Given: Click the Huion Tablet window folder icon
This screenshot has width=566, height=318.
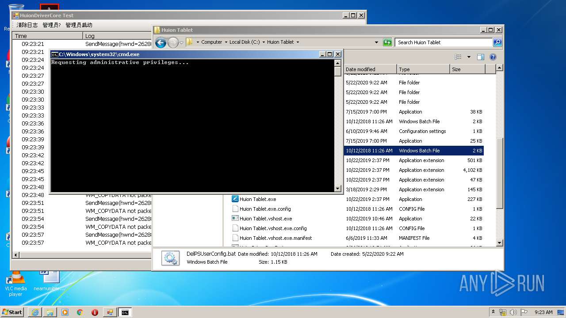Looking at the screenshot, I should tap(157, 30).
